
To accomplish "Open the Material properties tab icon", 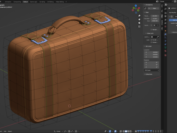I will [x=166, y=51].
